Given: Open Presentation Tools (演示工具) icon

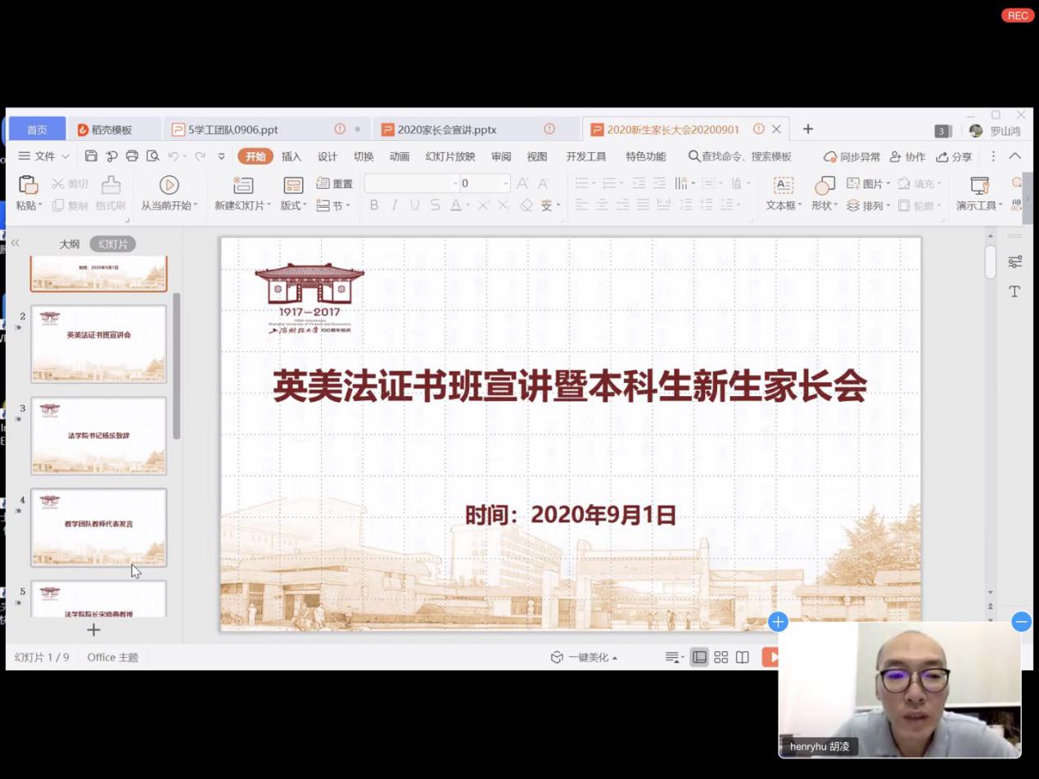Looking at the screenshot, I should [x=979, y=185].
